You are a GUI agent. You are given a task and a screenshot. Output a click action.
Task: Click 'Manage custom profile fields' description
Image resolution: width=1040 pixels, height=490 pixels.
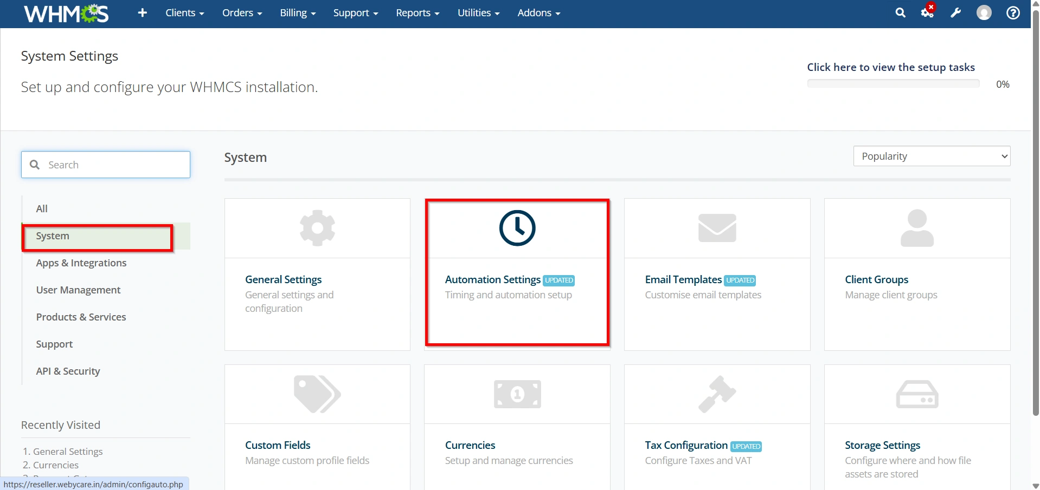click(307, 461)
